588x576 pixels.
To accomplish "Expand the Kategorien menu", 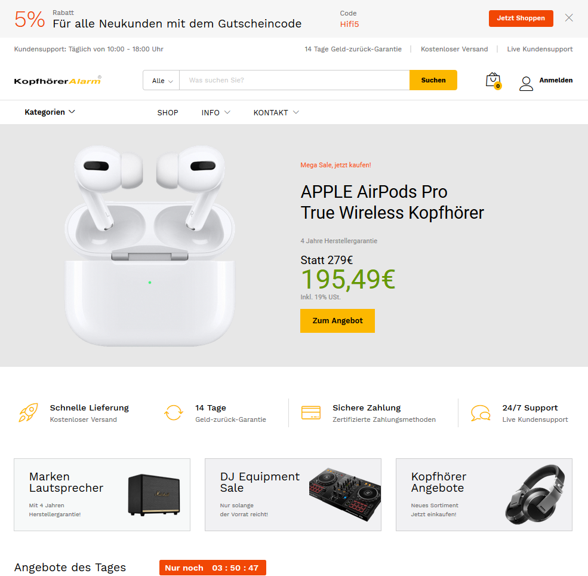I will click(50, 112).
